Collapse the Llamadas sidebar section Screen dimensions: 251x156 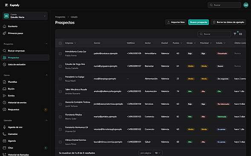[x=46, y=120]
